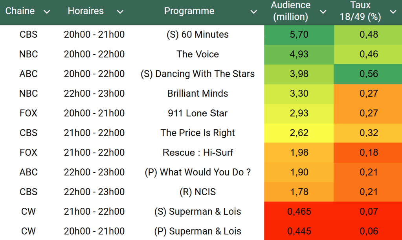Select the 60 Minutes programme cell
The width and height of the screenshot is (402, 240).
(x=198, y=35)
